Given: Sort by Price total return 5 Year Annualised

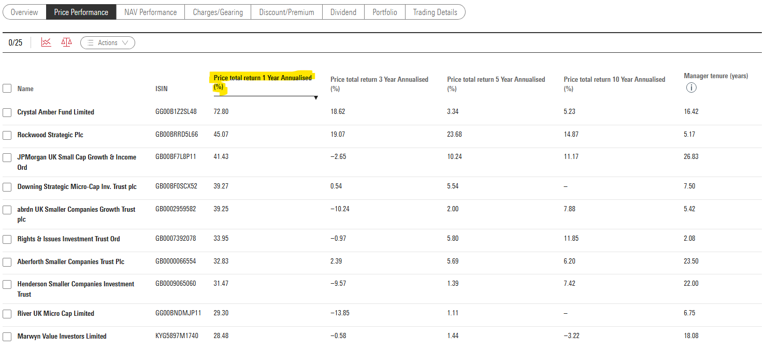Looking at the screenshot, I should 496,84.
